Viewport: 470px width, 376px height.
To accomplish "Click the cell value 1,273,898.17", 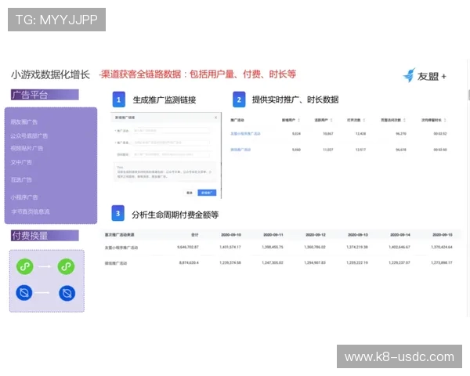I will [442, 262].
